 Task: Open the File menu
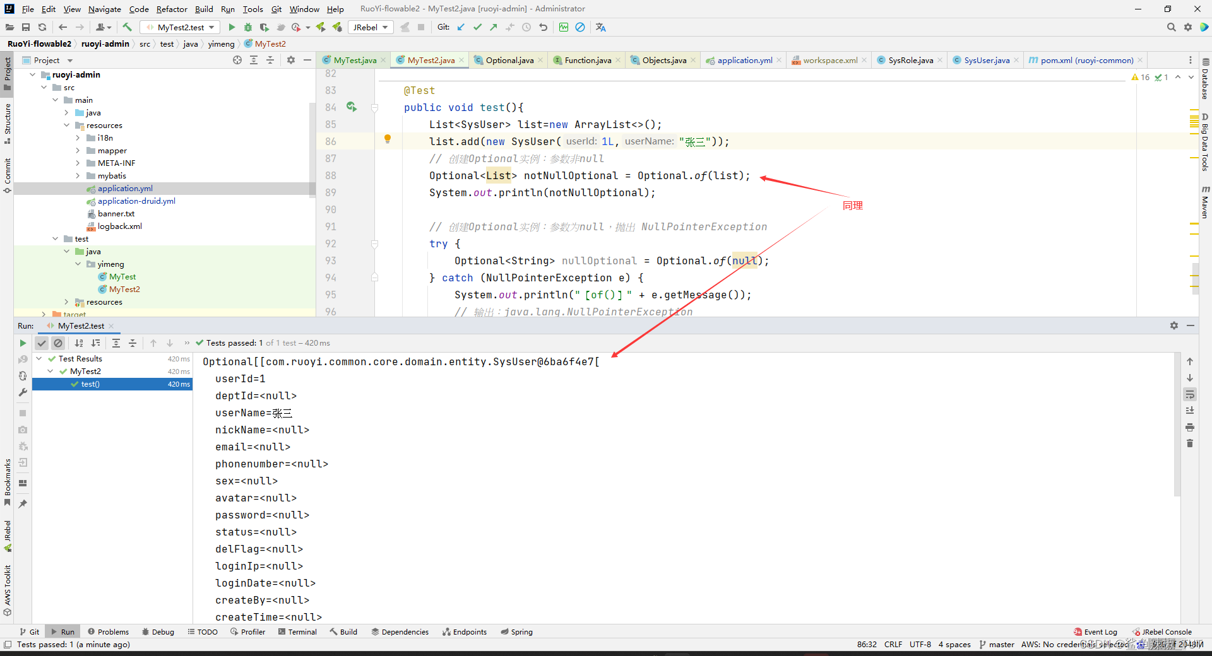(x=28, y=9)
